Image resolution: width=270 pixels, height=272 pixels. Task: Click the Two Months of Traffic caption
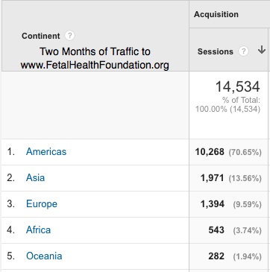pos(95,58)
